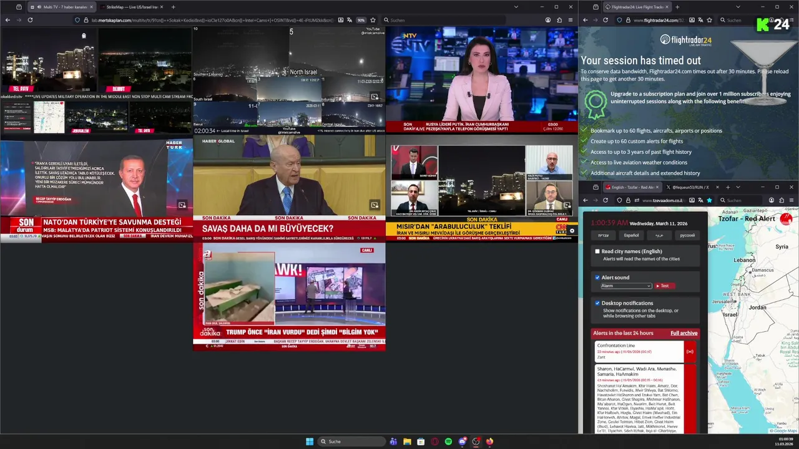Viewport: 799px width, 449px height.
Task: Click the Tzofar red logo on the map
Action: [786, 219]
